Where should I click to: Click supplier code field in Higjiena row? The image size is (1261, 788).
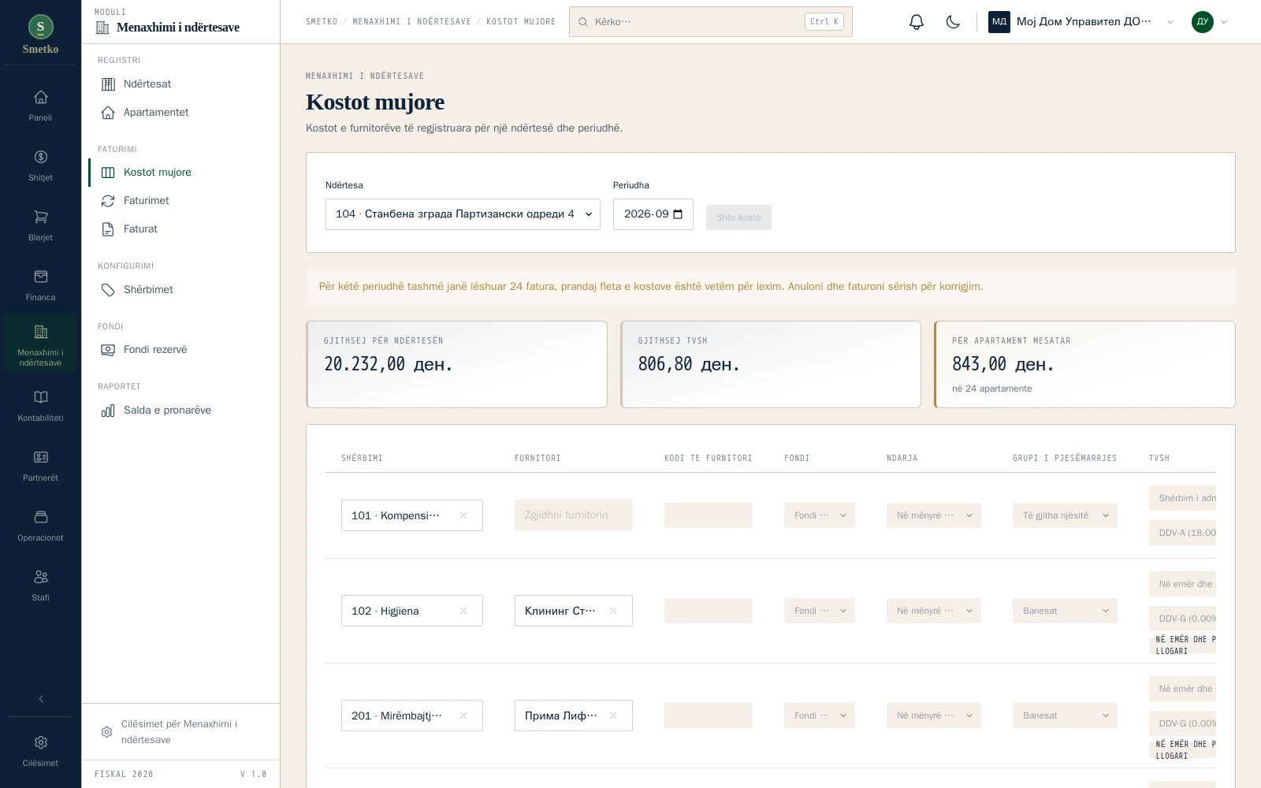click(x=708, y=611)
